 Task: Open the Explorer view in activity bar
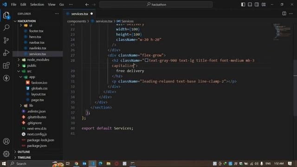pyautogui.click(x=6, y=15)
